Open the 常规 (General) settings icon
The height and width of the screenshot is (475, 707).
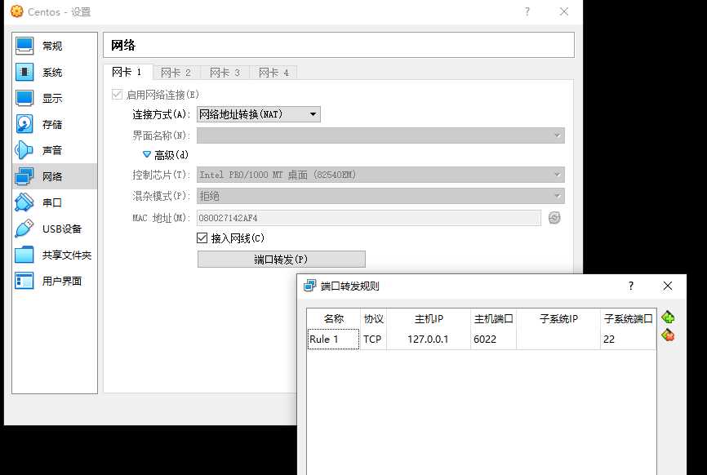[24, 46]
